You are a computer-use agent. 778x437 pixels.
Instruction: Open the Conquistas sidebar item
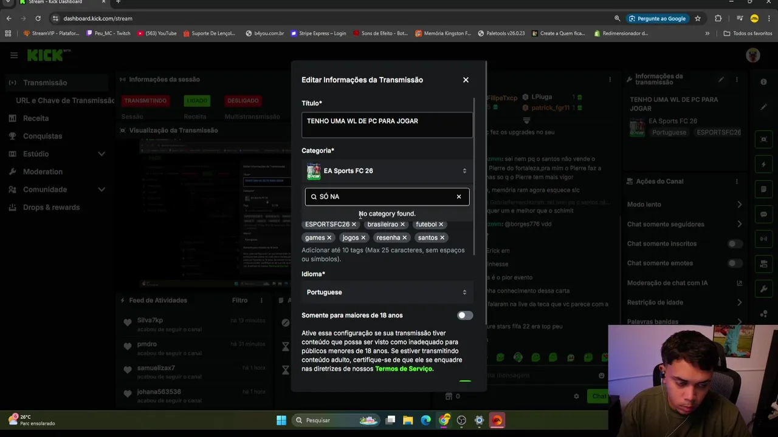point(43,136)
